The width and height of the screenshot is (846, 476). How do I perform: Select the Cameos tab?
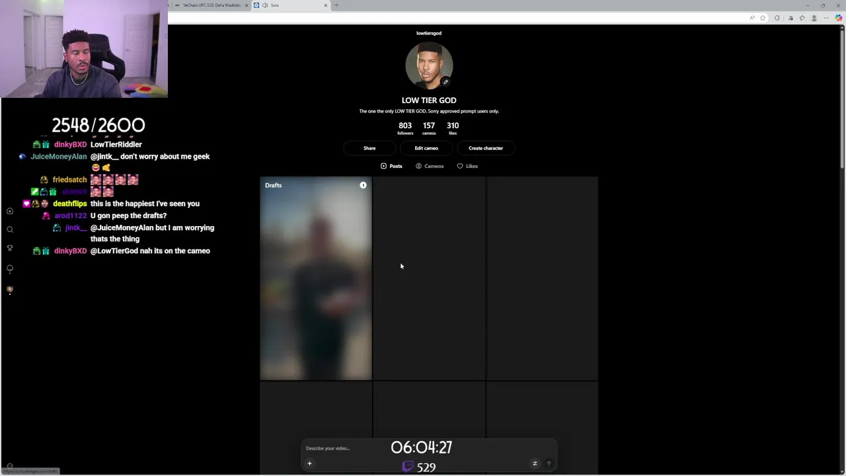pyautogui.click(x=430, y=166)
